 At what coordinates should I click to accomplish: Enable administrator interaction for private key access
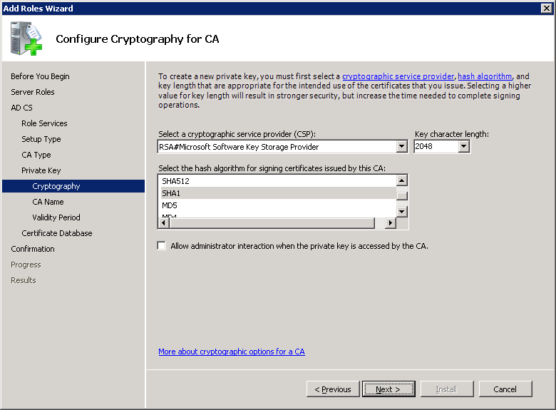point(162,246)
